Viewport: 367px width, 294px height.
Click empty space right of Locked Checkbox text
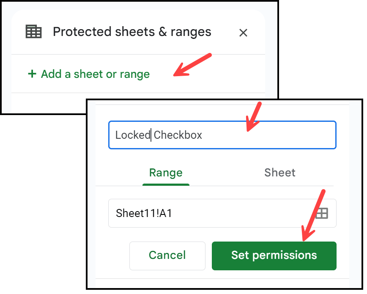click(x=269, y=135)
